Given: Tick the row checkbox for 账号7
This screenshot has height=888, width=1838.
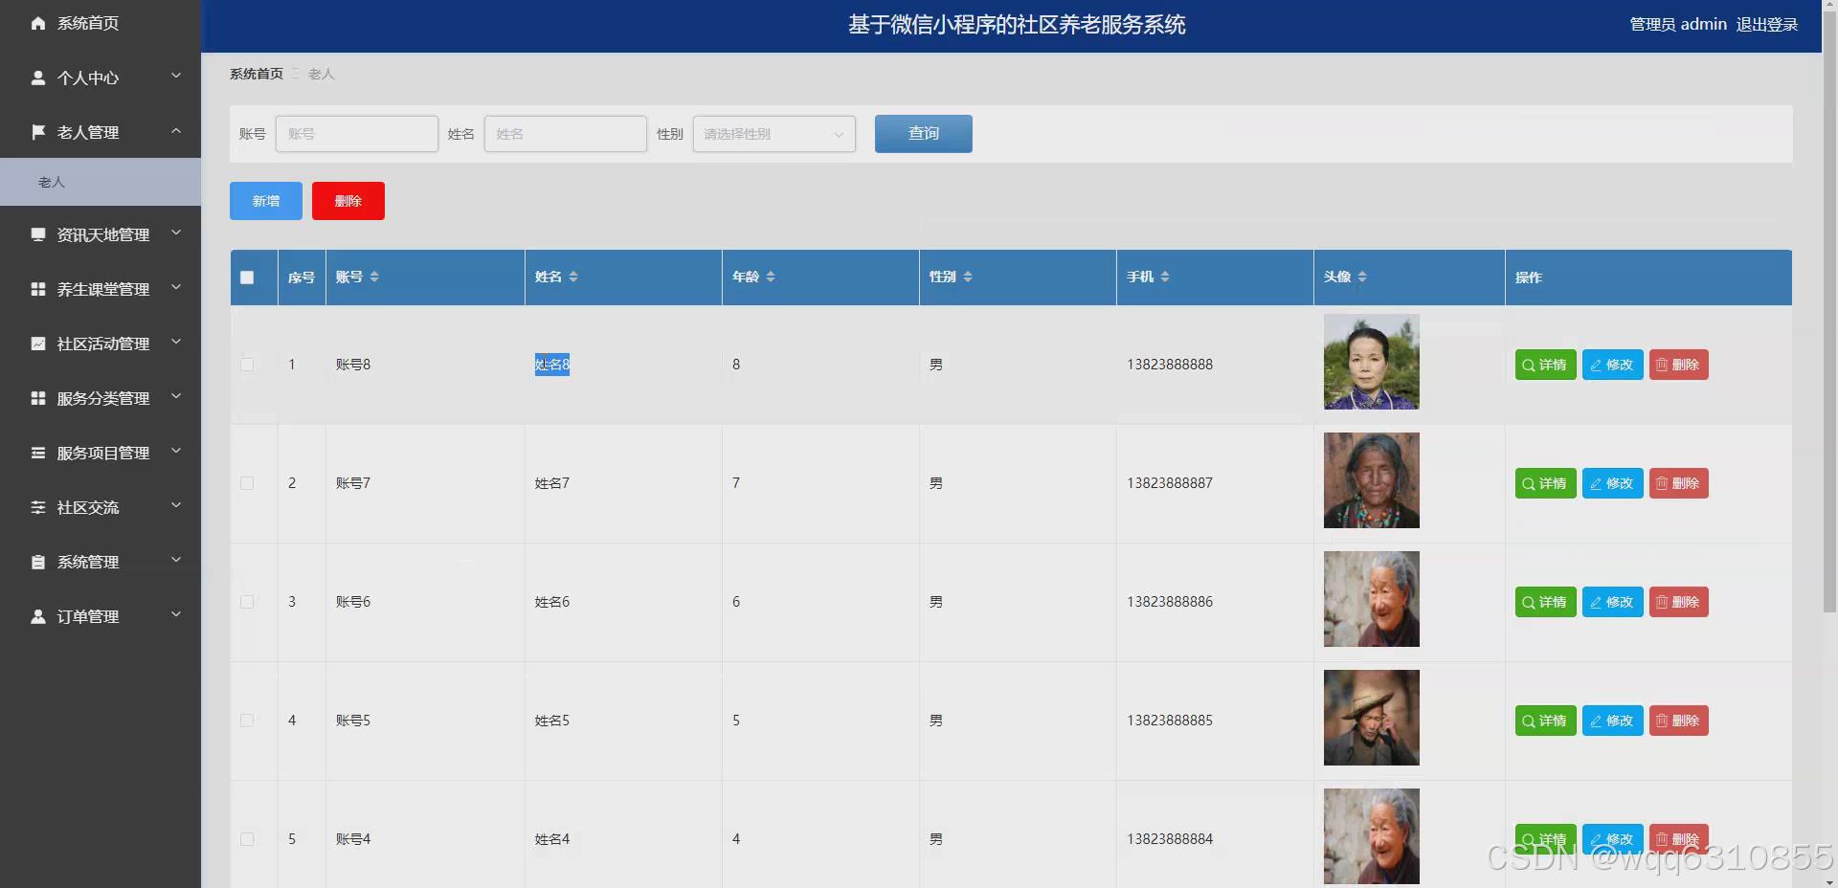Looking at the screenshot, I should pos(248,483).
